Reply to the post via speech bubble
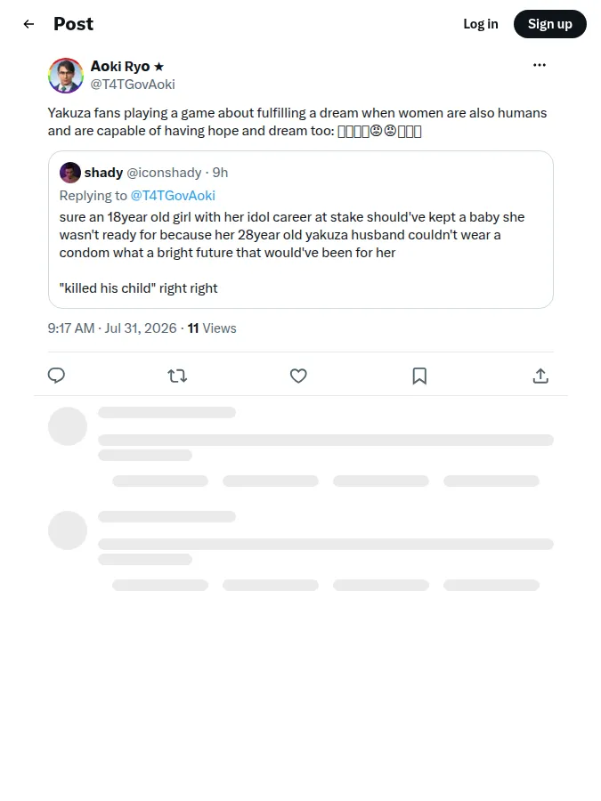 pos(56,376)
